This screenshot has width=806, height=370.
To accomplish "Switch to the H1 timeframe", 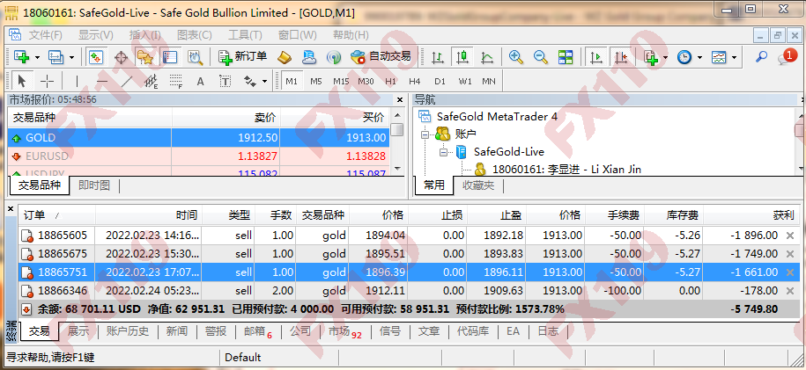I will pos(390,81).
